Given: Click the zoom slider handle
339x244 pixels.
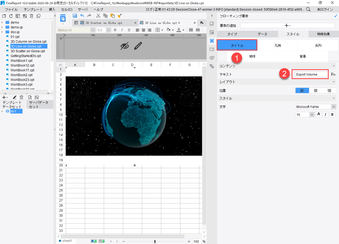Looking at the screenshot, I should point(155,241).
